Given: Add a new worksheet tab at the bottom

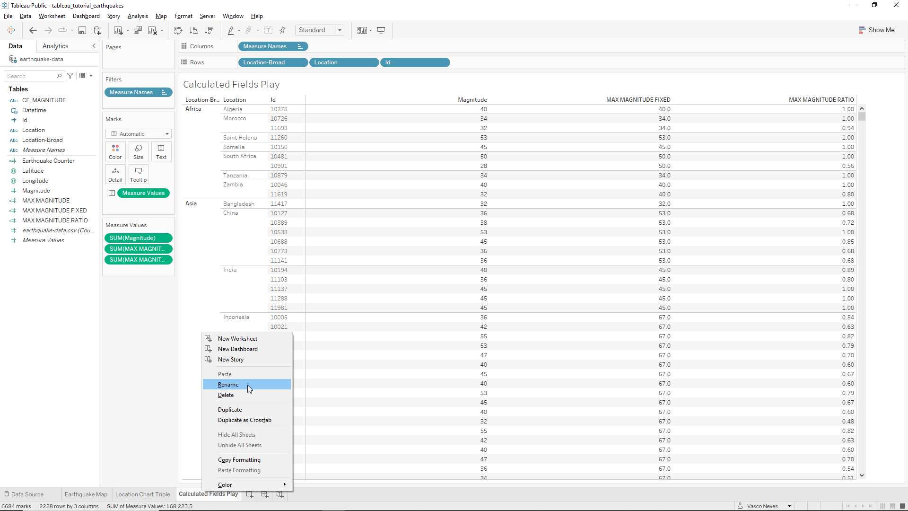Looking at the screenshot, I should click(250, 494).
